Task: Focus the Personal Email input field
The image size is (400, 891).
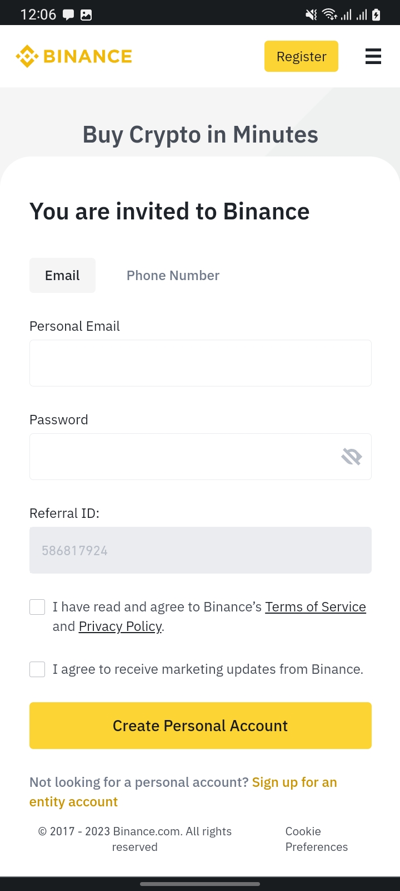Action: click(x=200, y=363)
